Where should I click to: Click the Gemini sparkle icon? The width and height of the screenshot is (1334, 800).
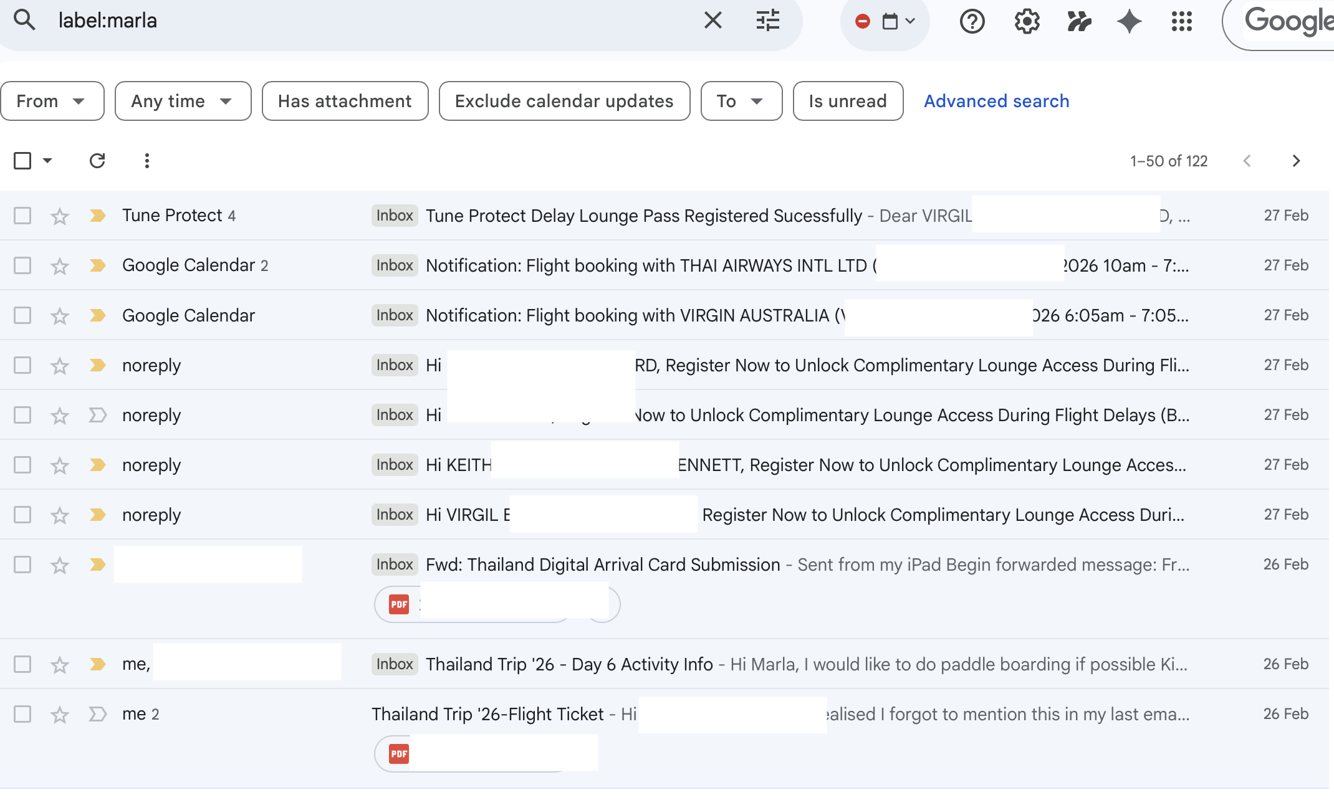point(1129,22)
